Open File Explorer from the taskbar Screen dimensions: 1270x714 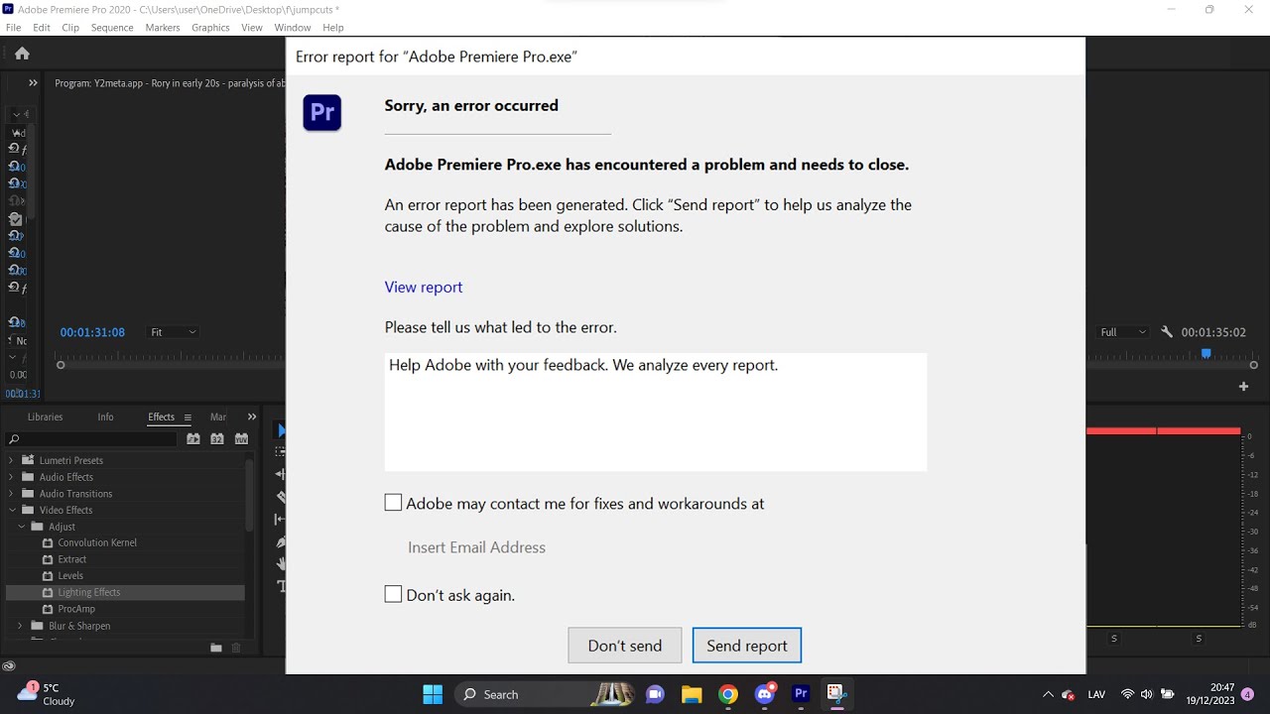point(692,694)
